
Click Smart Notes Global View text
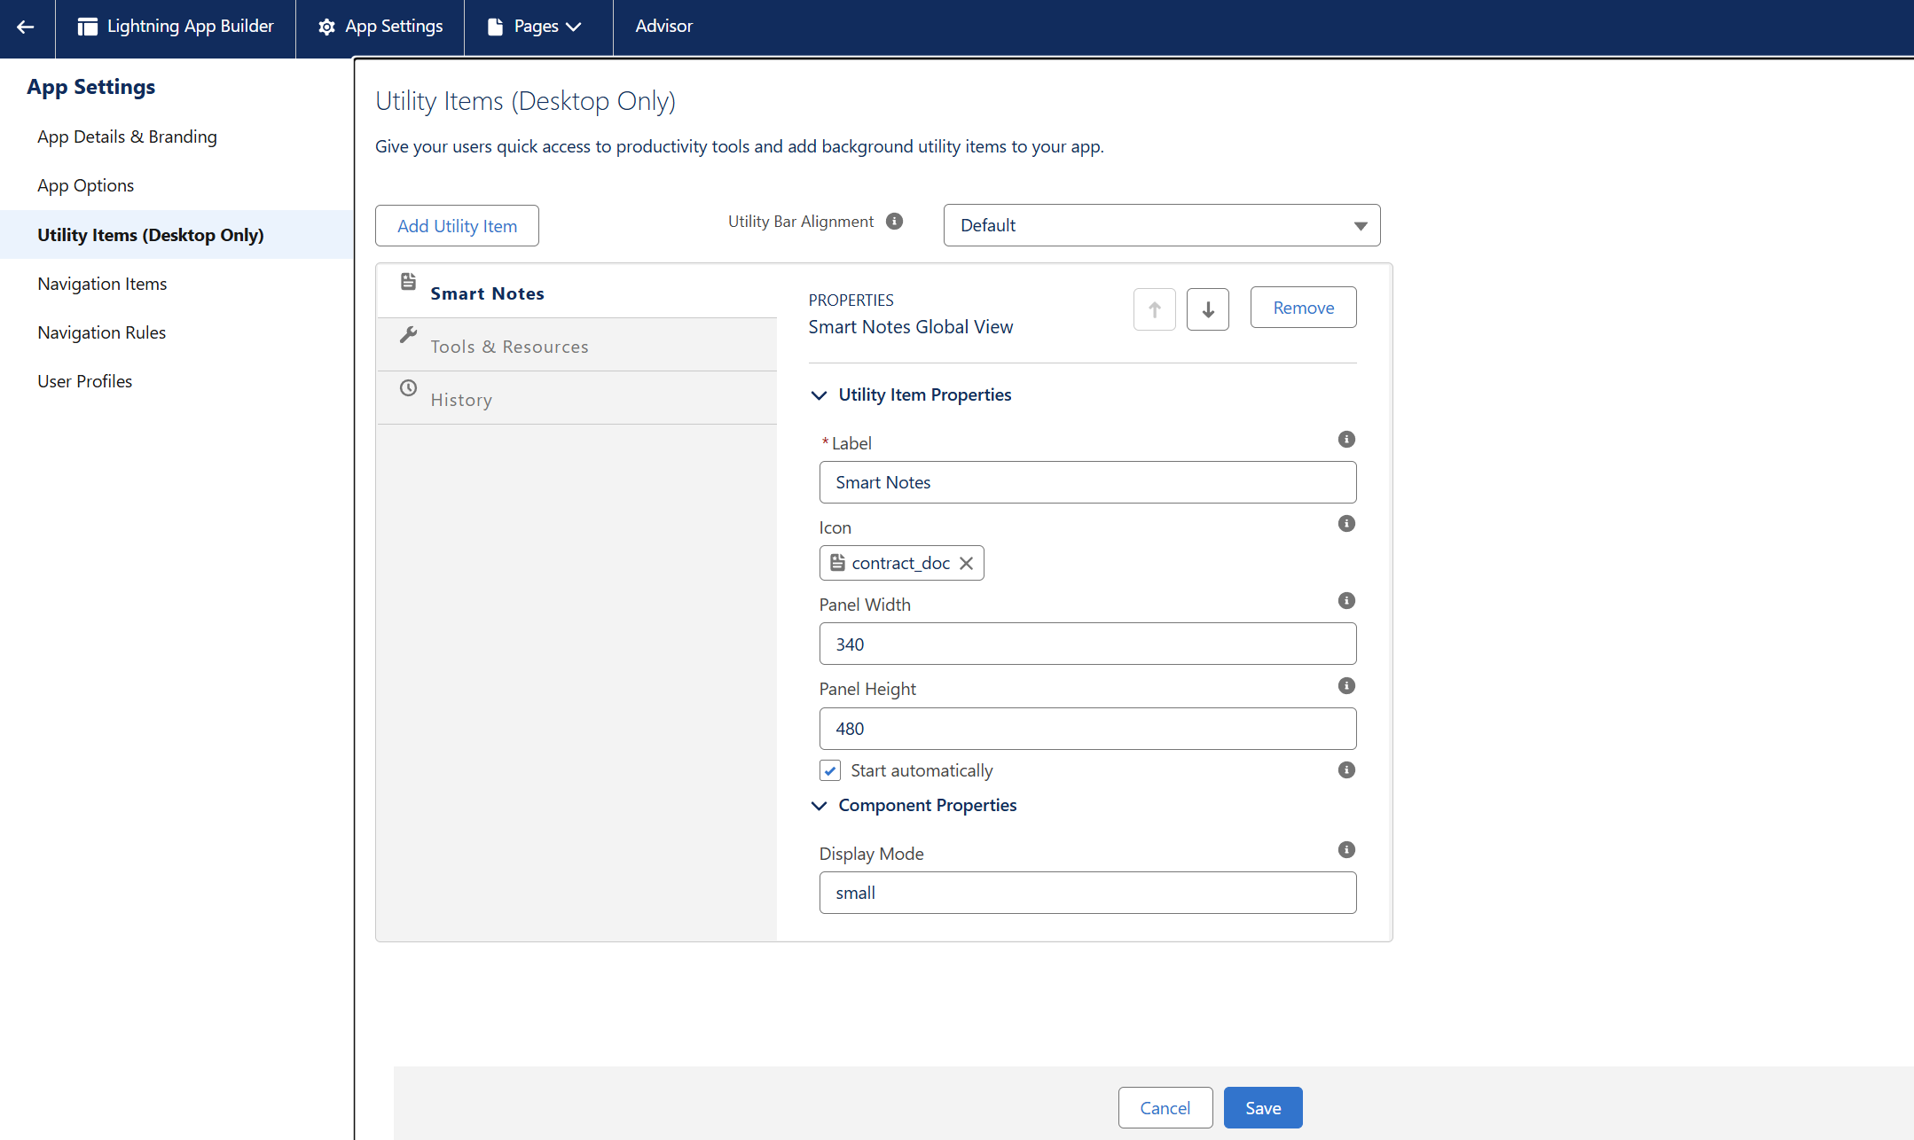click(910, 327)
